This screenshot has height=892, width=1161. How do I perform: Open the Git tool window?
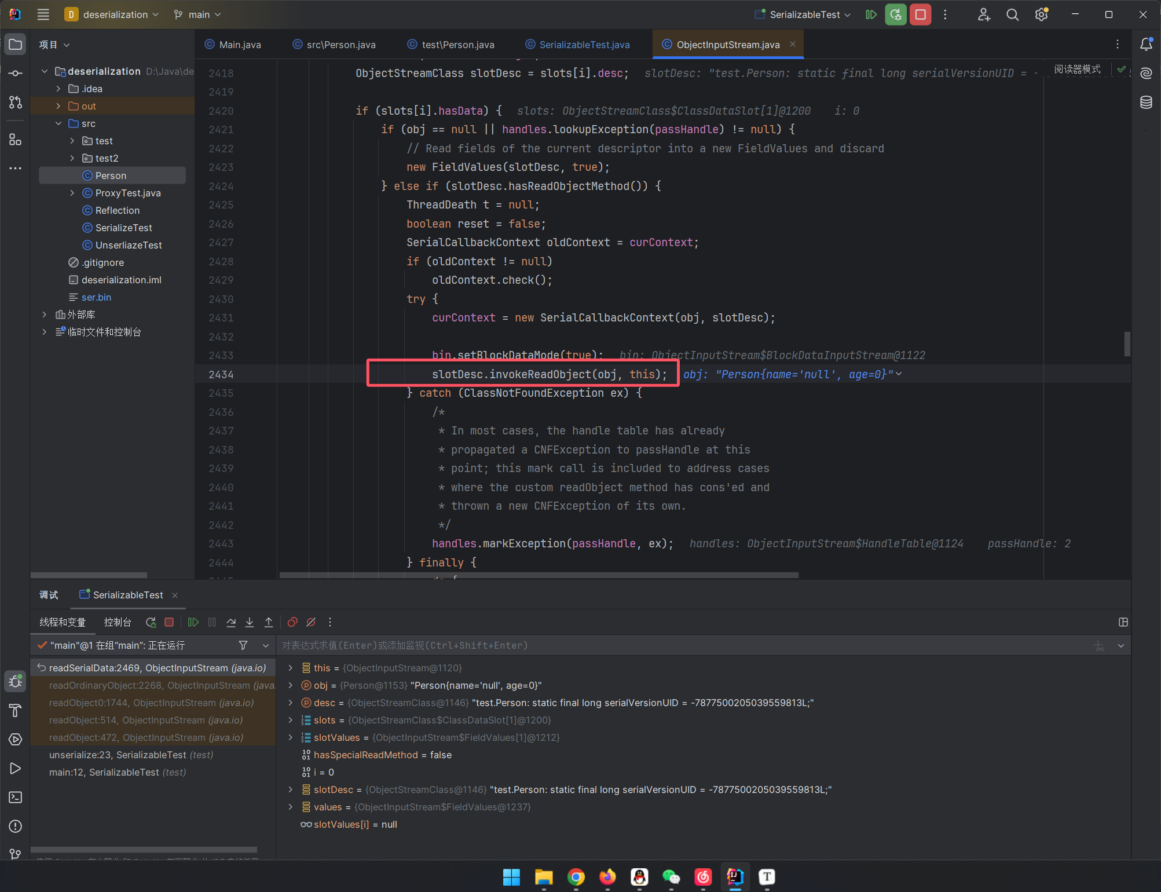click(x=16, y=854)
